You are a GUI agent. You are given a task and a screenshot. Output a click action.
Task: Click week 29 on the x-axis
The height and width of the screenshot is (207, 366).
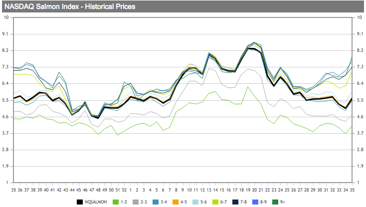pos(313,190)
